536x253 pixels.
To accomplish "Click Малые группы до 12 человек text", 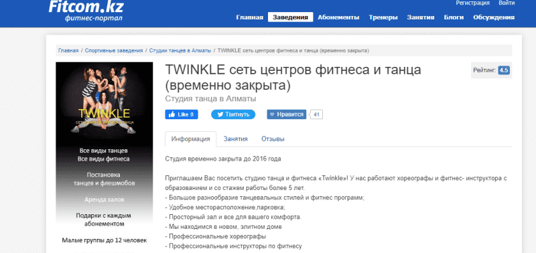I will tap(105, 240).
